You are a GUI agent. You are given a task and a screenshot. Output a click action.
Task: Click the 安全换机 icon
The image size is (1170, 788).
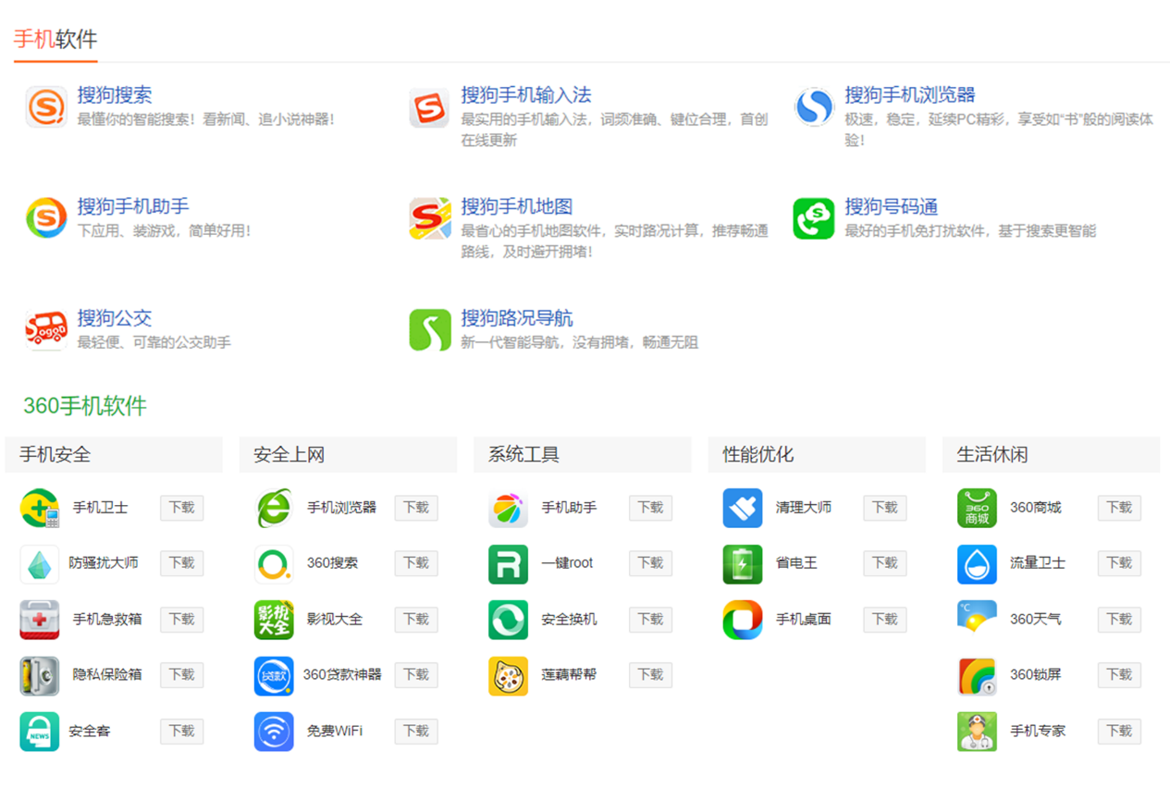pyautogui.click(x=508, y=620)
